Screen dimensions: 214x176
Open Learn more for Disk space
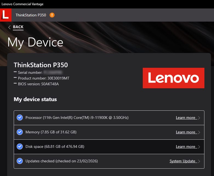[186, 147]
